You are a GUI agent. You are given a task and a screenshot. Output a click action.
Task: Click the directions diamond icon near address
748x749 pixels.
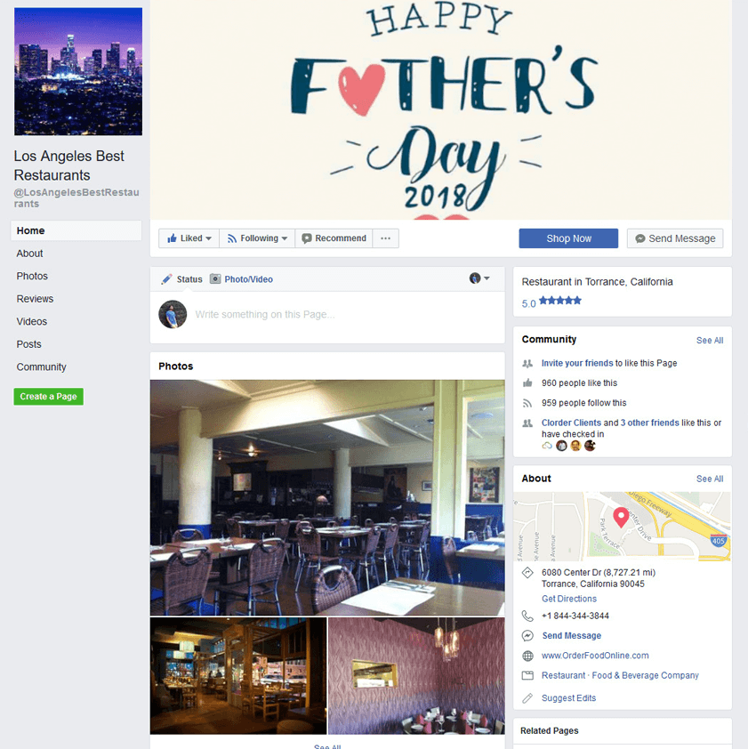pos(527,572)
